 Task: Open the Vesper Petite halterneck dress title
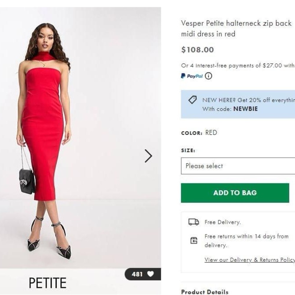tap(236, 28)
